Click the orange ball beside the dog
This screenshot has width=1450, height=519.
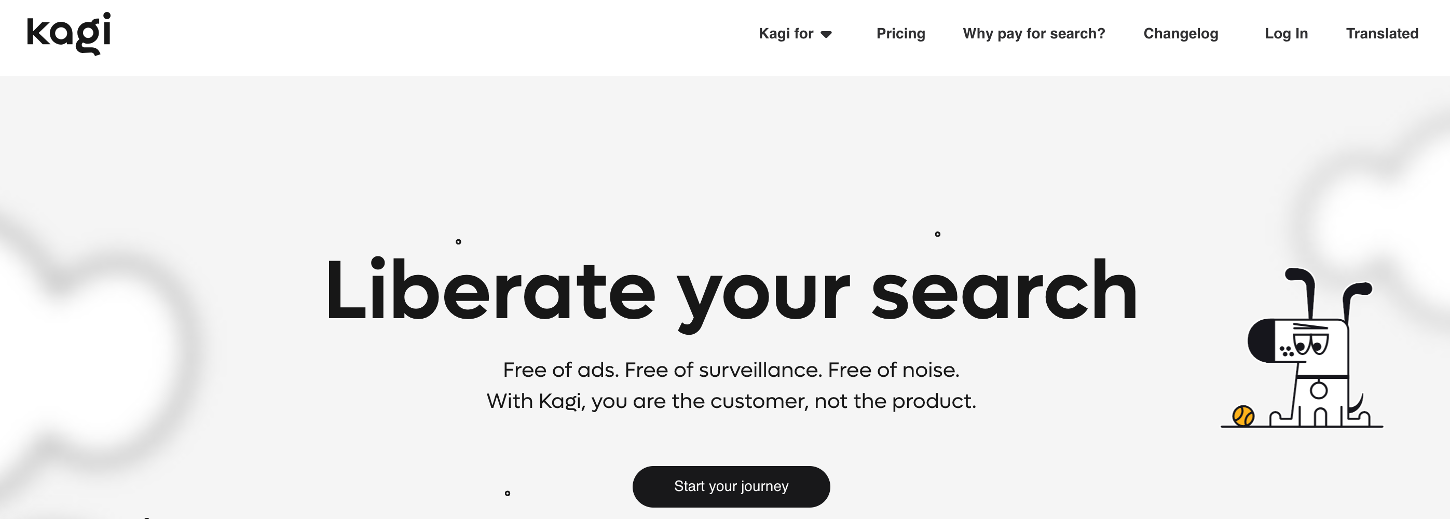[1243, 416]
